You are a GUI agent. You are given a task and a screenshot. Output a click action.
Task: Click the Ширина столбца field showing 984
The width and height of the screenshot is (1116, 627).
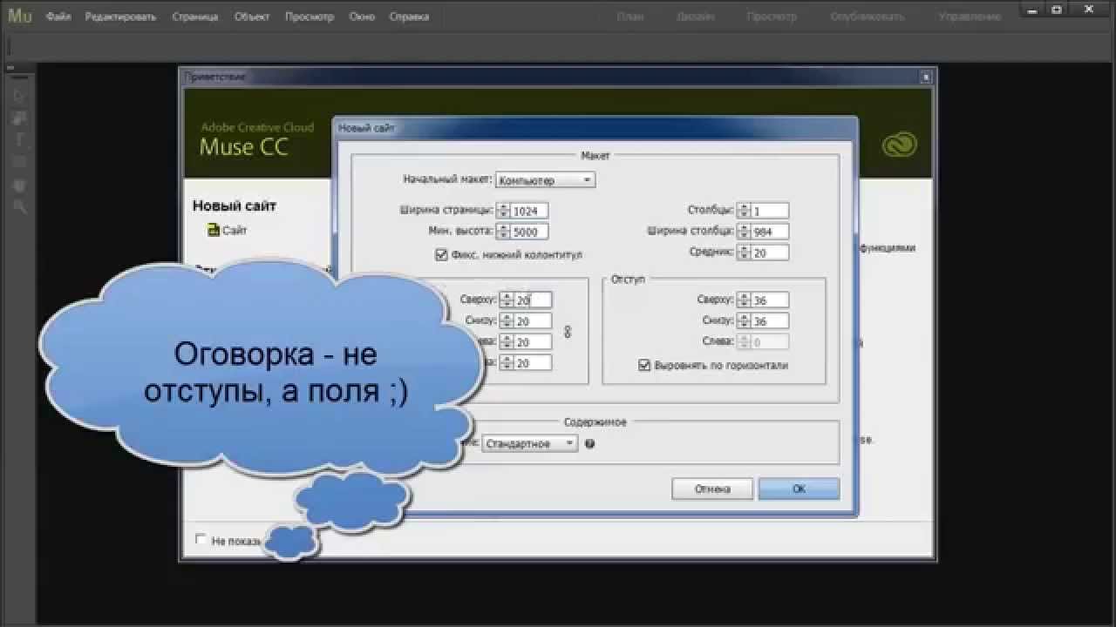click(x=770, y=232)
